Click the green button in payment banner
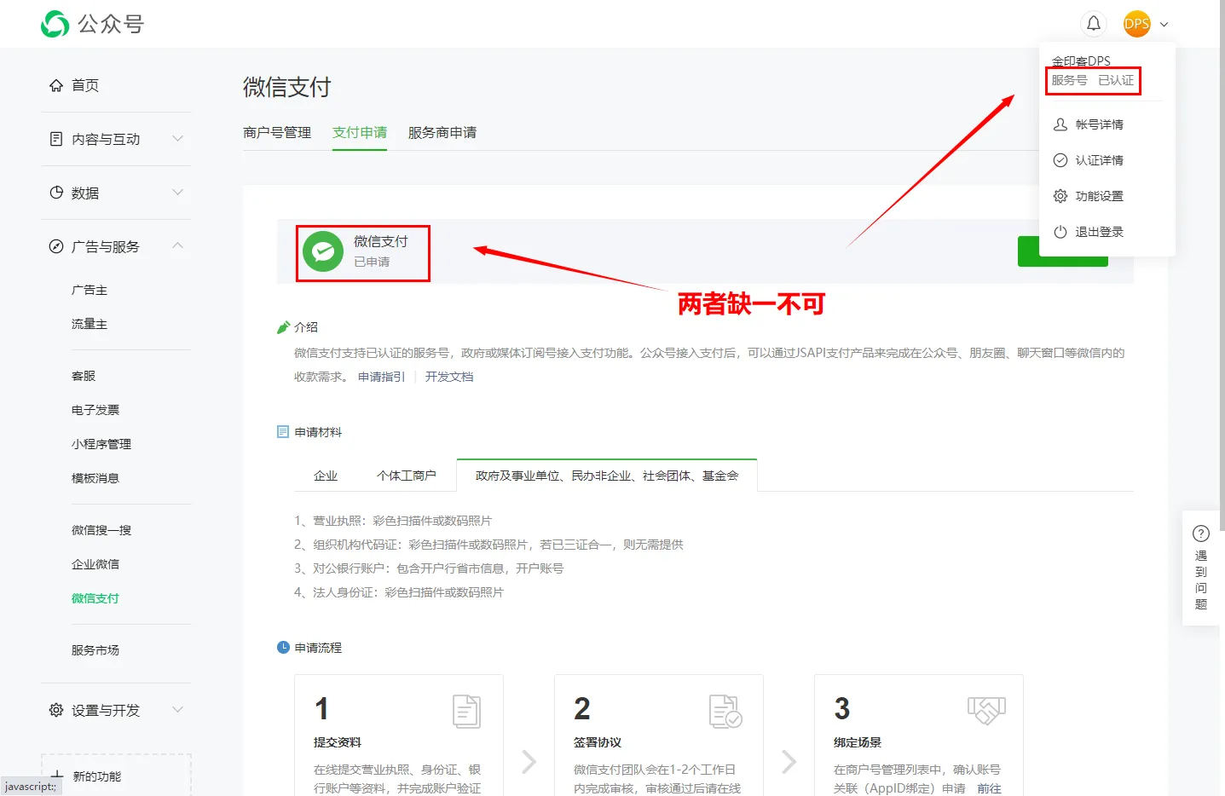This screenshot has width=1225, height=796. (1062, 252)
